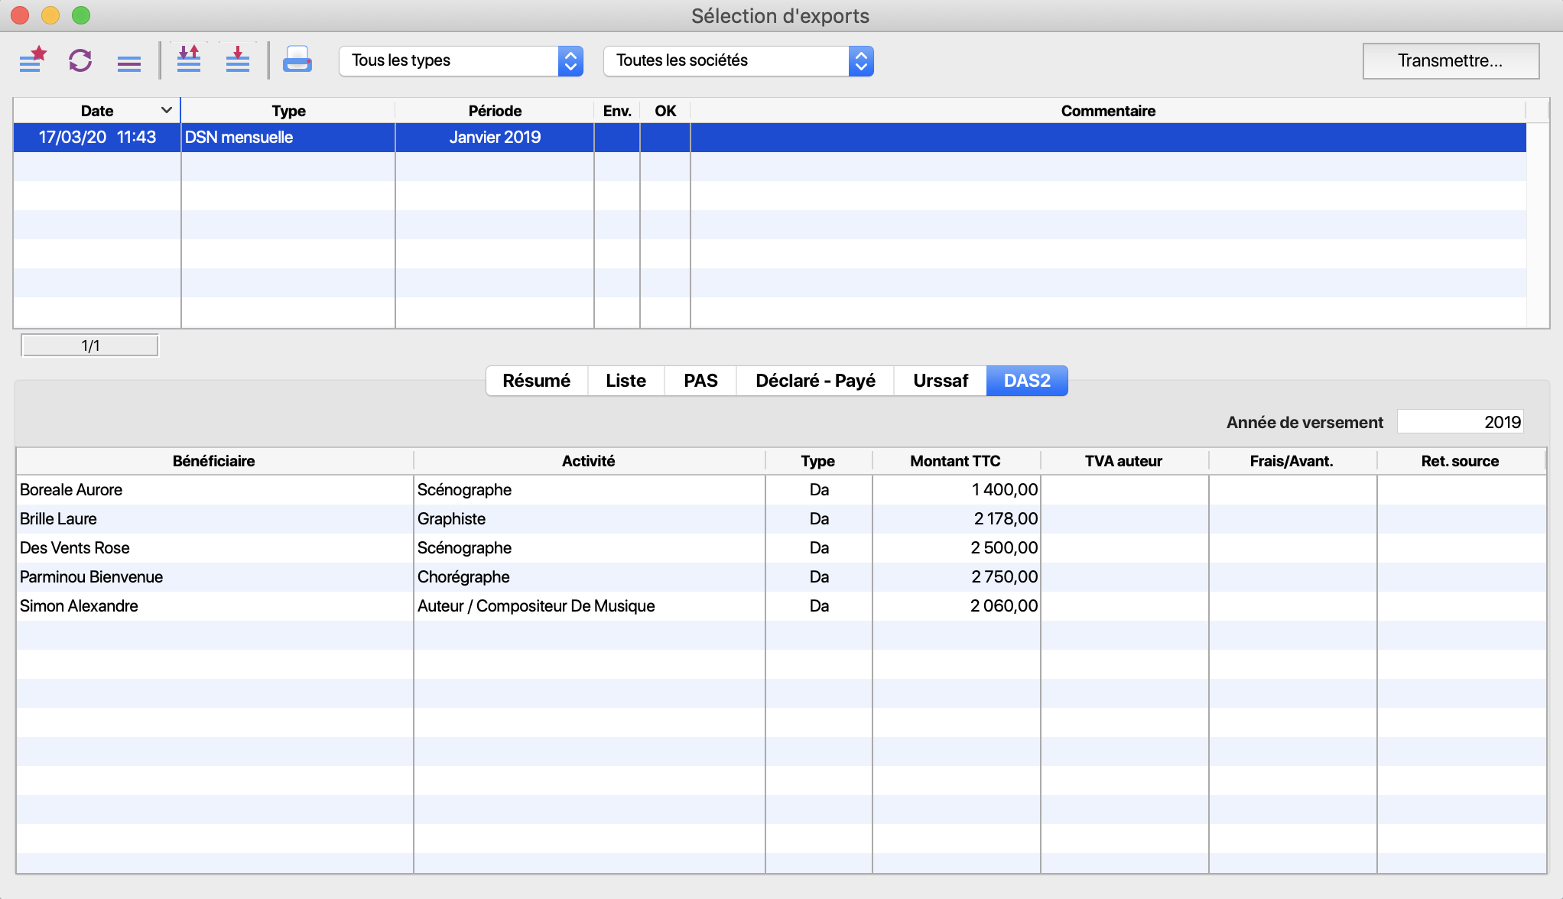Image resolution: width=1563 pixels, height=899 pixels.
Task: Switch to the PAS tab
Action: tap(700, 381)
